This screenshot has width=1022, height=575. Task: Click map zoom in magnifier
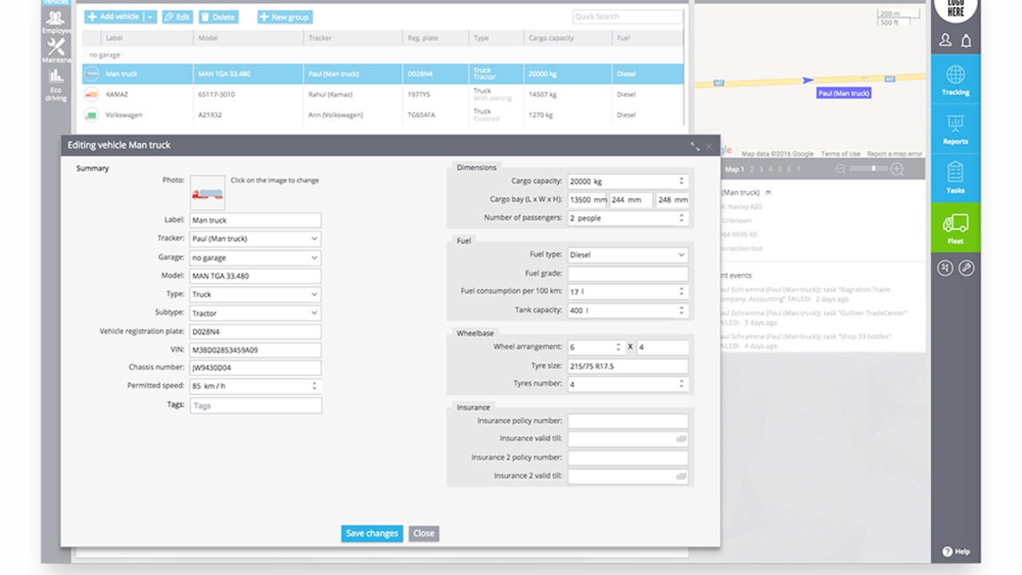(897, 169)
